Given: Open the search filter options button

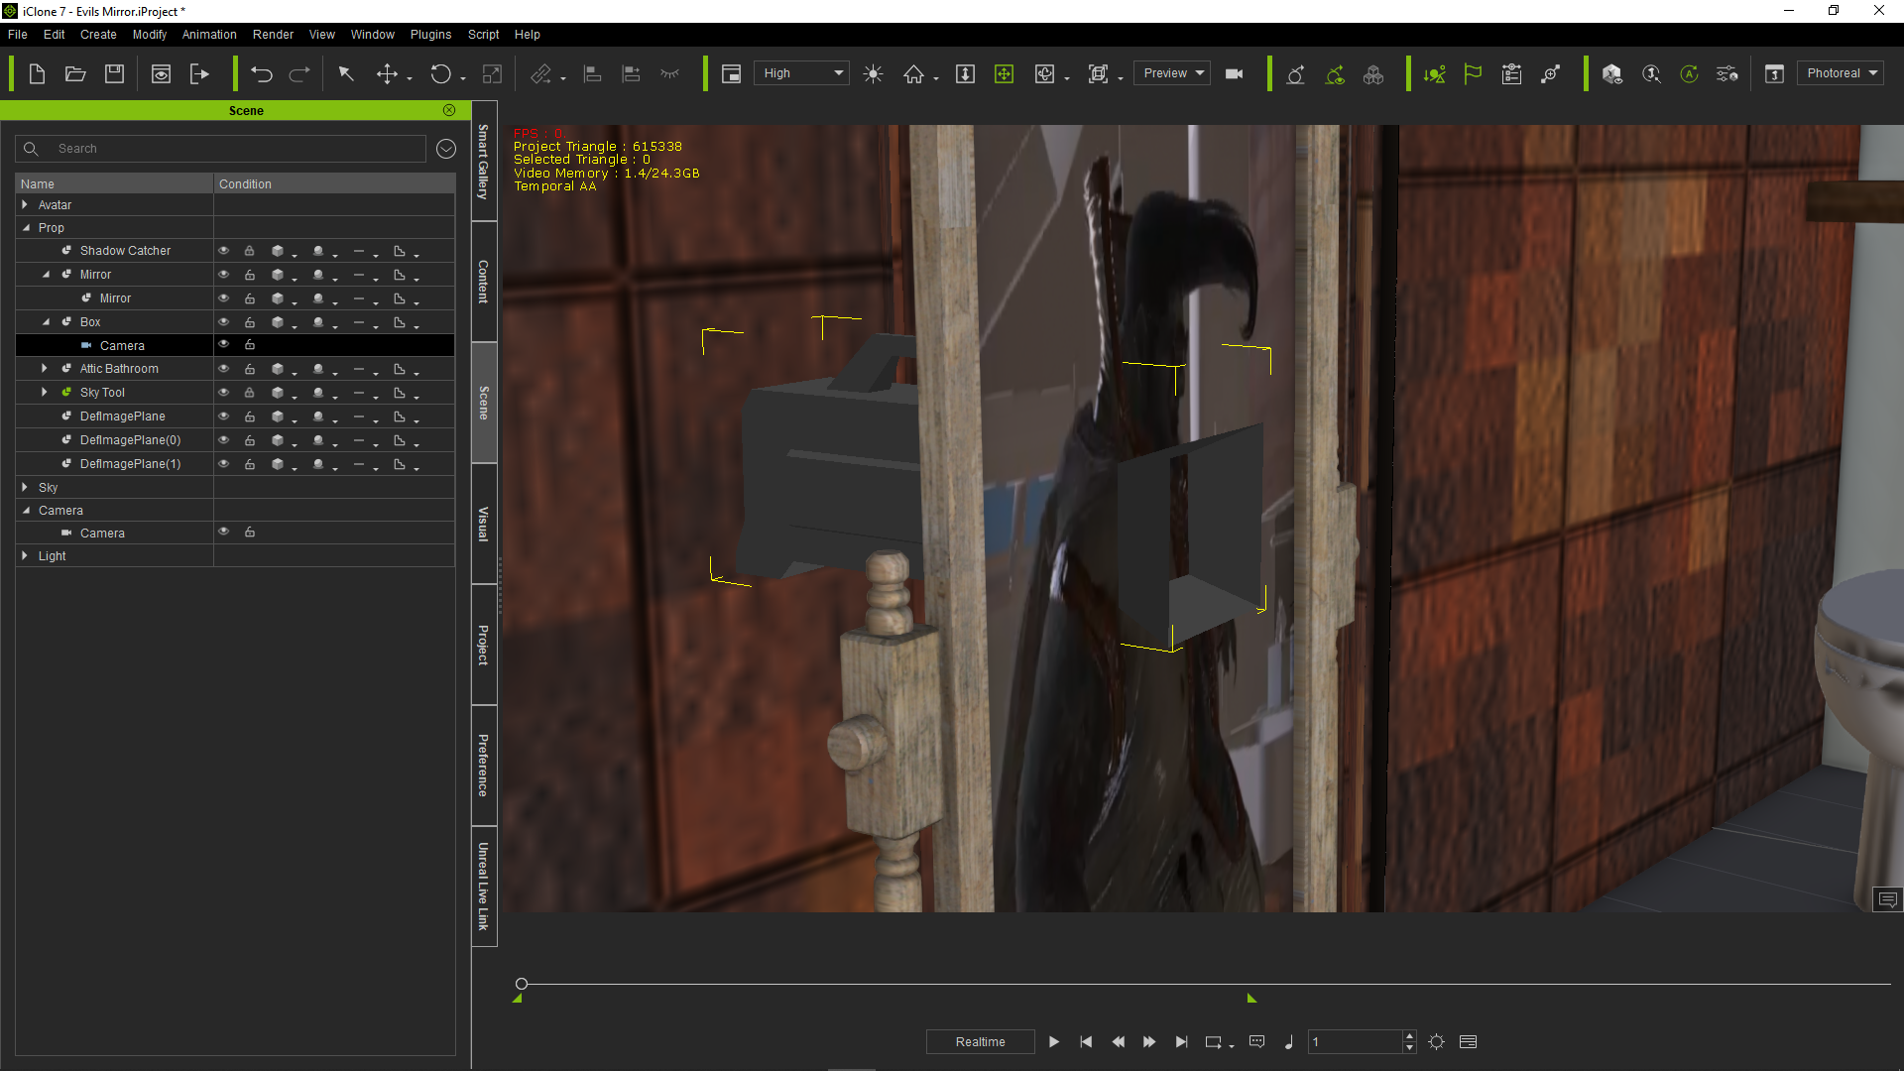Looking at the screenshot, I should coord(446,148).
